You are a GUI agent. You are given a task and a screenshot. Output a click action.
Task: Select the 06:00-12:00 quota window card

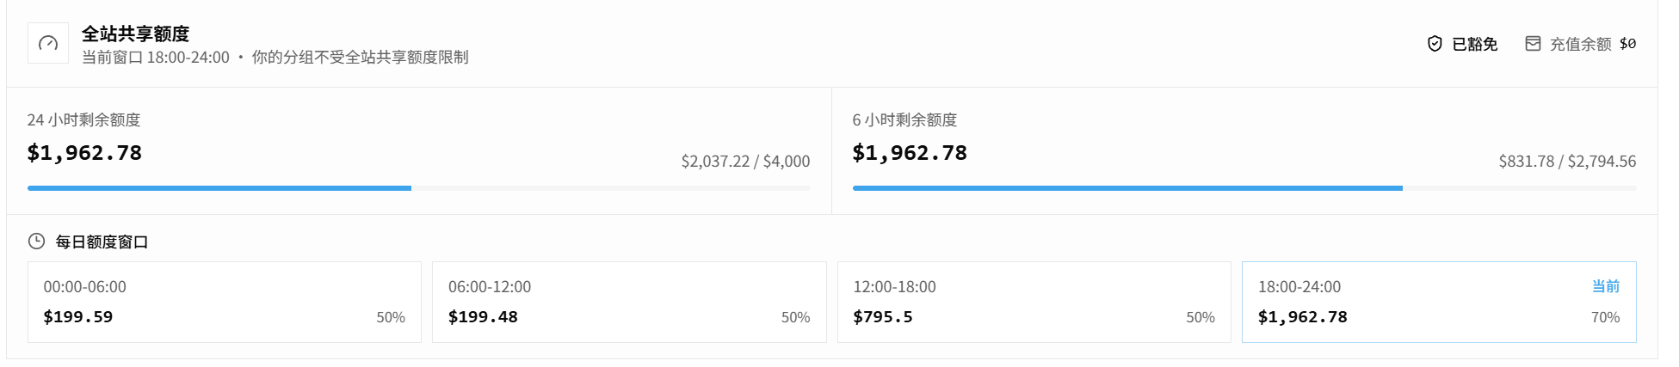(629, 302)
